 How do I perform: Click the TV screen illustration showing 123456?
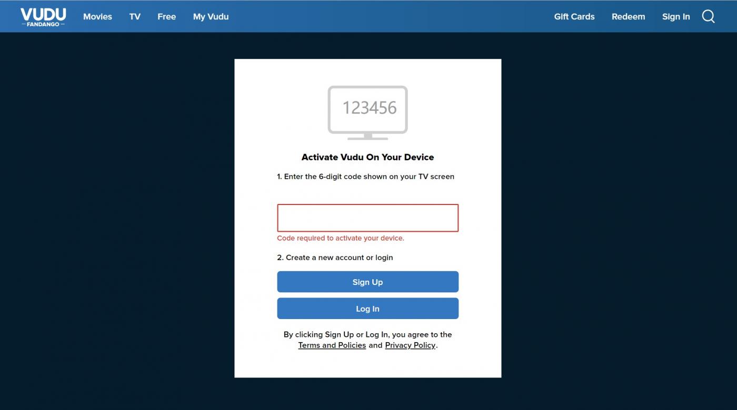click(x=368, y=112)
